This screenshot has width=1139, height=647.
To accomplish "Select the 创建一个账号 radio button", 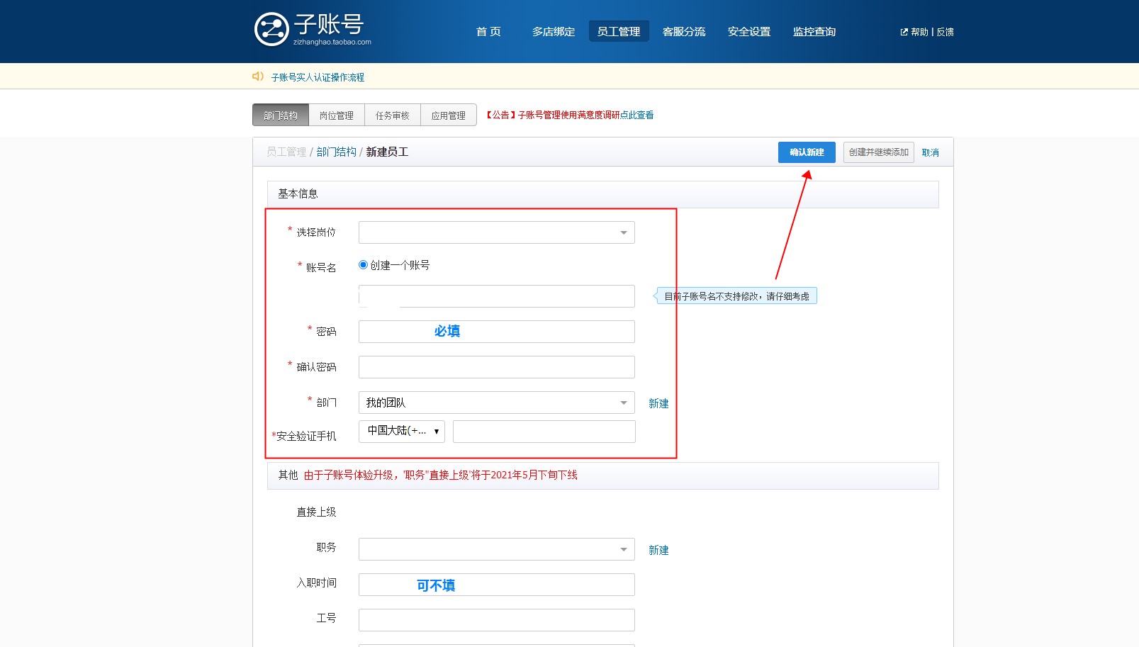I will click(x=362, y=264).
